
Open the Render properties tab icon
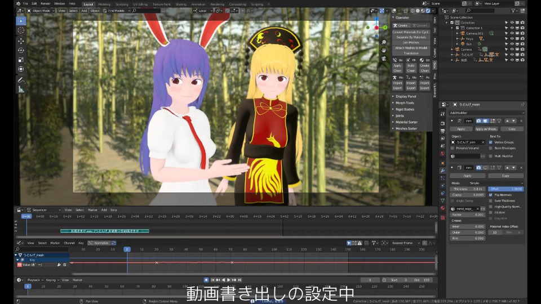pyautogui.click(x=443, y=123)
